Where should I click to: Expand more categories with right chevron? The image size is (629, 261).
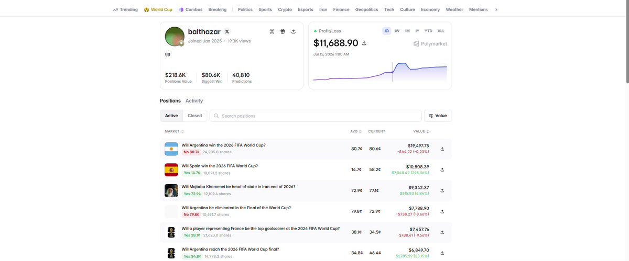pyautogui.click(x=496, y=9)
